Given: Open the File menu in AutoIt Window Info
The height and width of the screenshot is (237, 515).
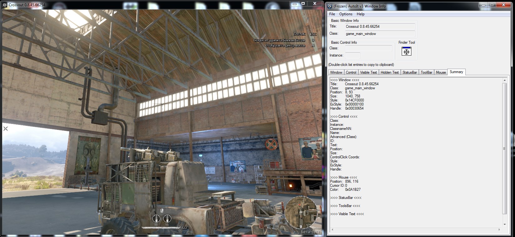Looking at the screenshot, I should click(x=332, y=14).
